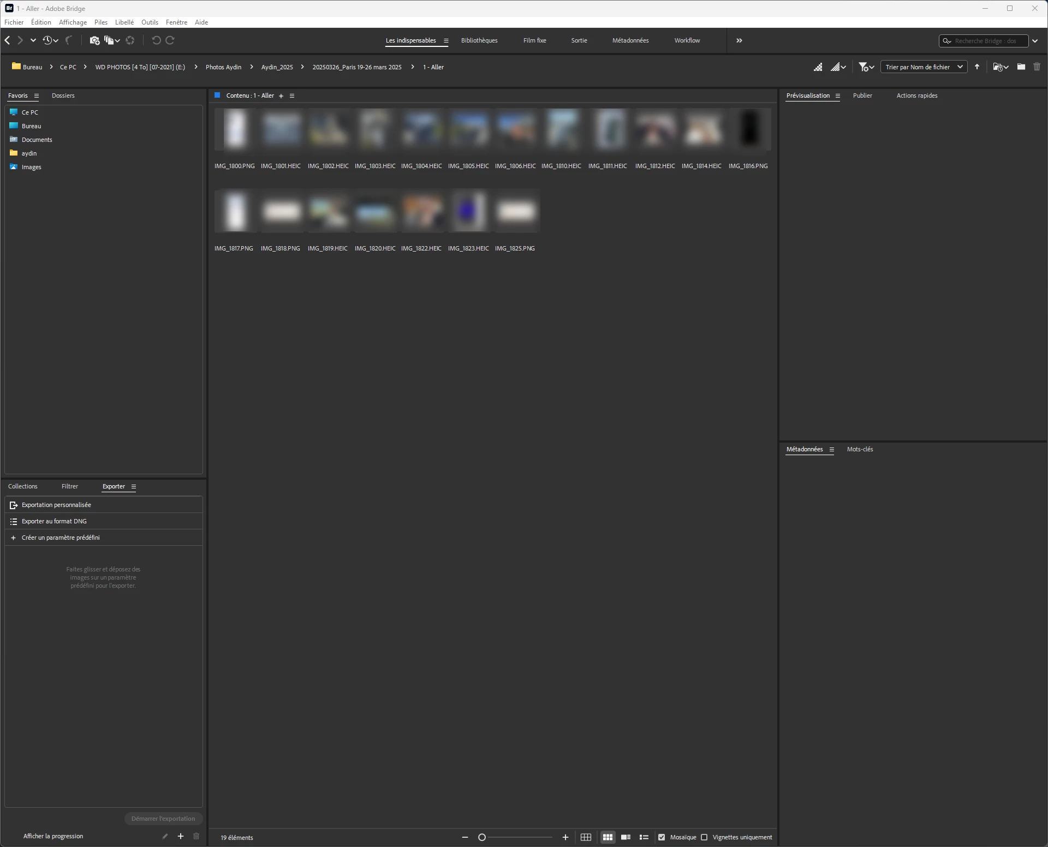The width and height of the screenshot is (1048, 847).
Task: Switch to list view icon
Action: pos(644,837)
